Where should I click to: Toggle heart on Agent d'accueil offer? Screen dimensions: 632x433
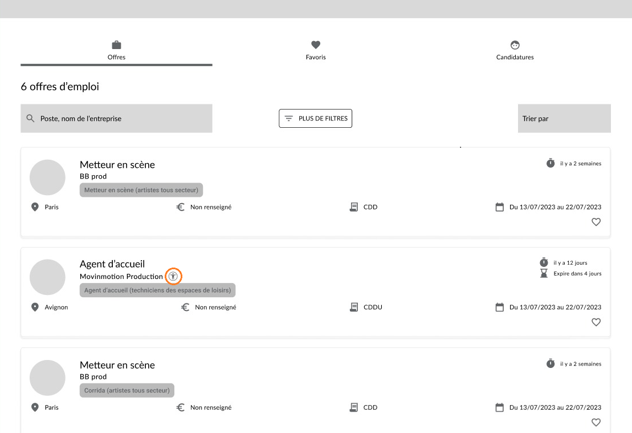pyautogui.click(x=596, y=322)
